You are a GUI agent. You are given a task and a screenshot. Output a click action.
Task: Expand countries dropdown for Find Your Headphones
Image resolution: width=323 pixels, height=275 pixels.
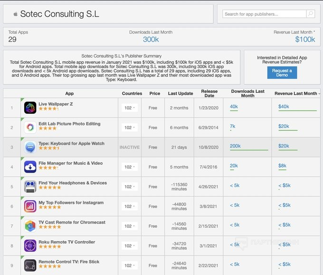point(130,187)
